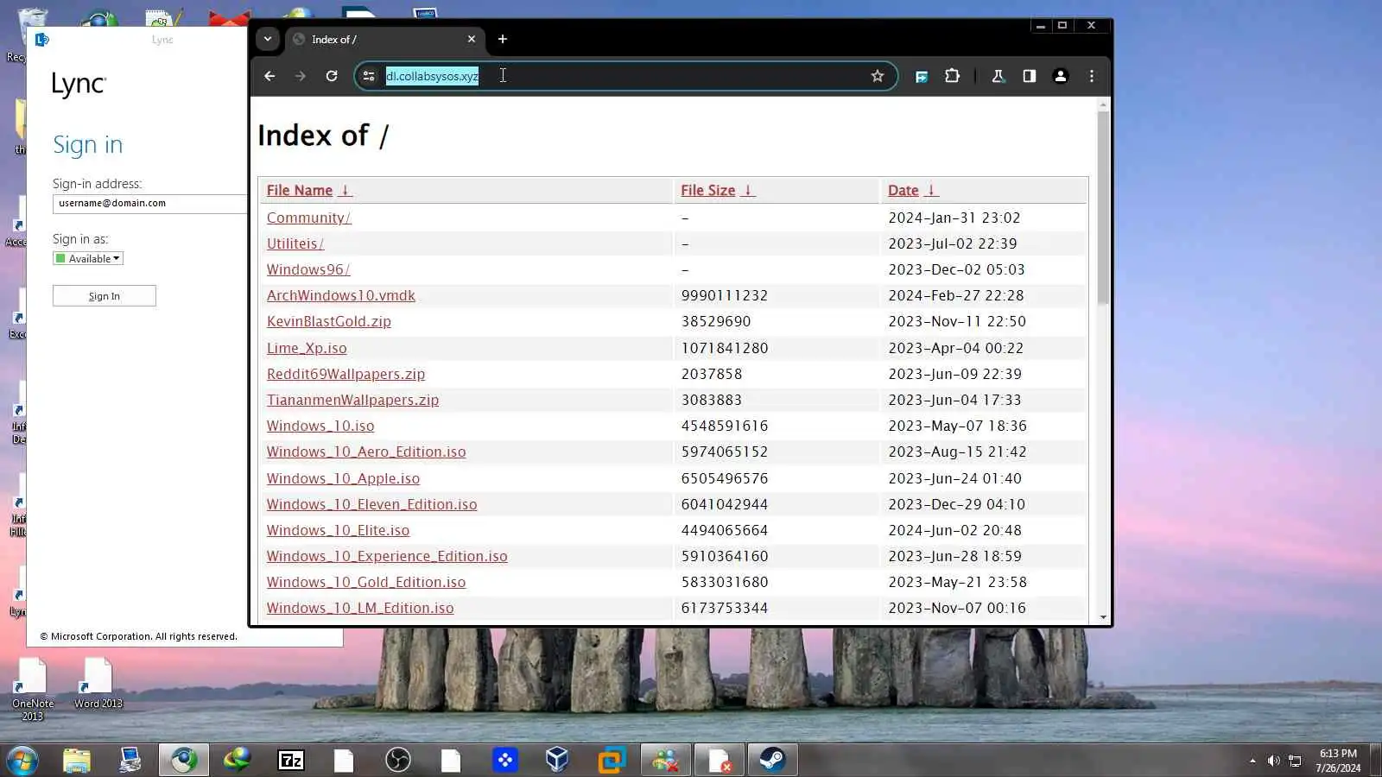Open VMware from the taskbar

click(x=612, y=761)
